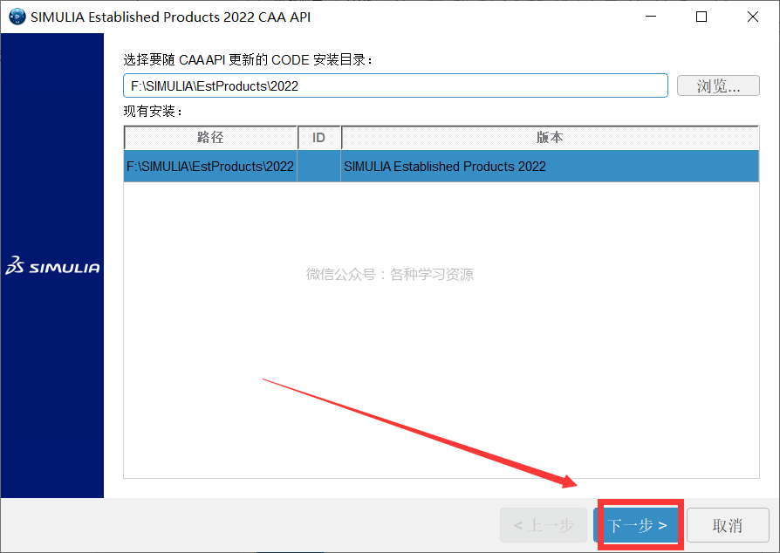This screenshot has width=780, height=553.
Task: Select the F:\SIMULIA\EstProducts\2022 path cell
Action: [x=210, y=166]
